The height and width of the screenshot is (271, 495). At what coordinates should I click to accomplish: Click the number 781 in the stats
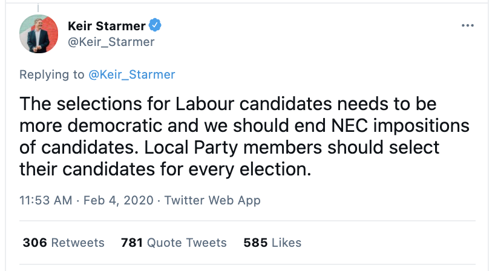[x=132, y=243]
